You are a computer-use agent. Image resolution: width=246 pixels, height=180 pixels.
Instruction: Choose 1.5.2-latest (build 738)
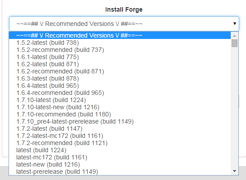[x=120, y=43]
